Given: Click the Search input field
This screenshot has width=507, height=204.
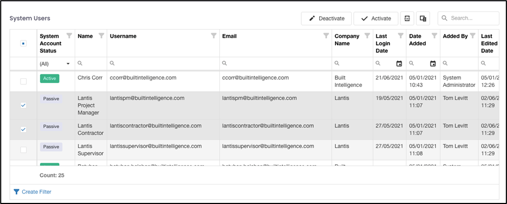Looking at the screenshot, I should (469, 18).
